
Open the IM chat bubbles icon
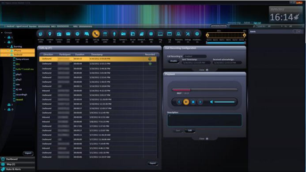tap(87, 34)
